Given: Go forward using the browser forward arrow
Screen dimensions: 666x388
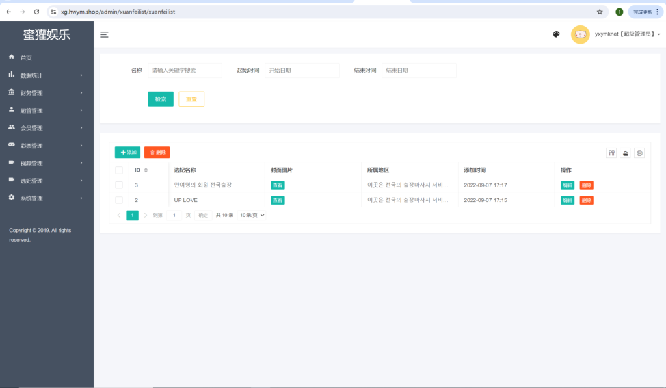Looking at the screenshot, I should (23, 12).
